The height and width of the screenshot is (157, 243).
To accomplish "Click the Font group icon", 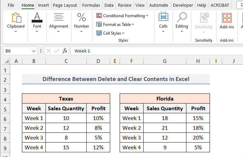I will (37, 18).
